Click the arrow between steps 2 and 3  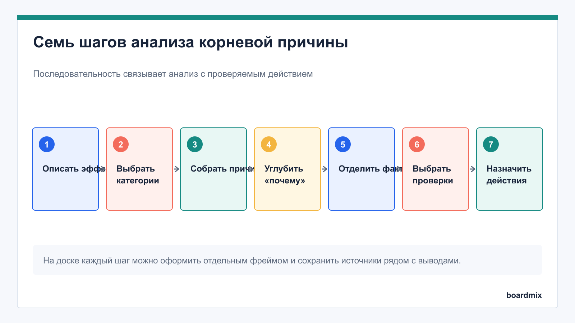click(x=176, y=169)
